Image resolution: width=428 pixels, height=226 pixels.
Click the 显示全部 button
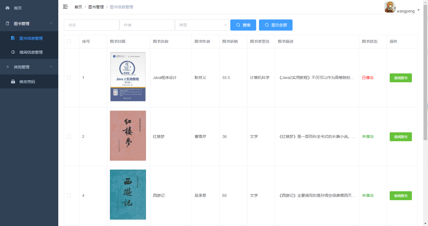pyautogui.click(x=276, y=25)
